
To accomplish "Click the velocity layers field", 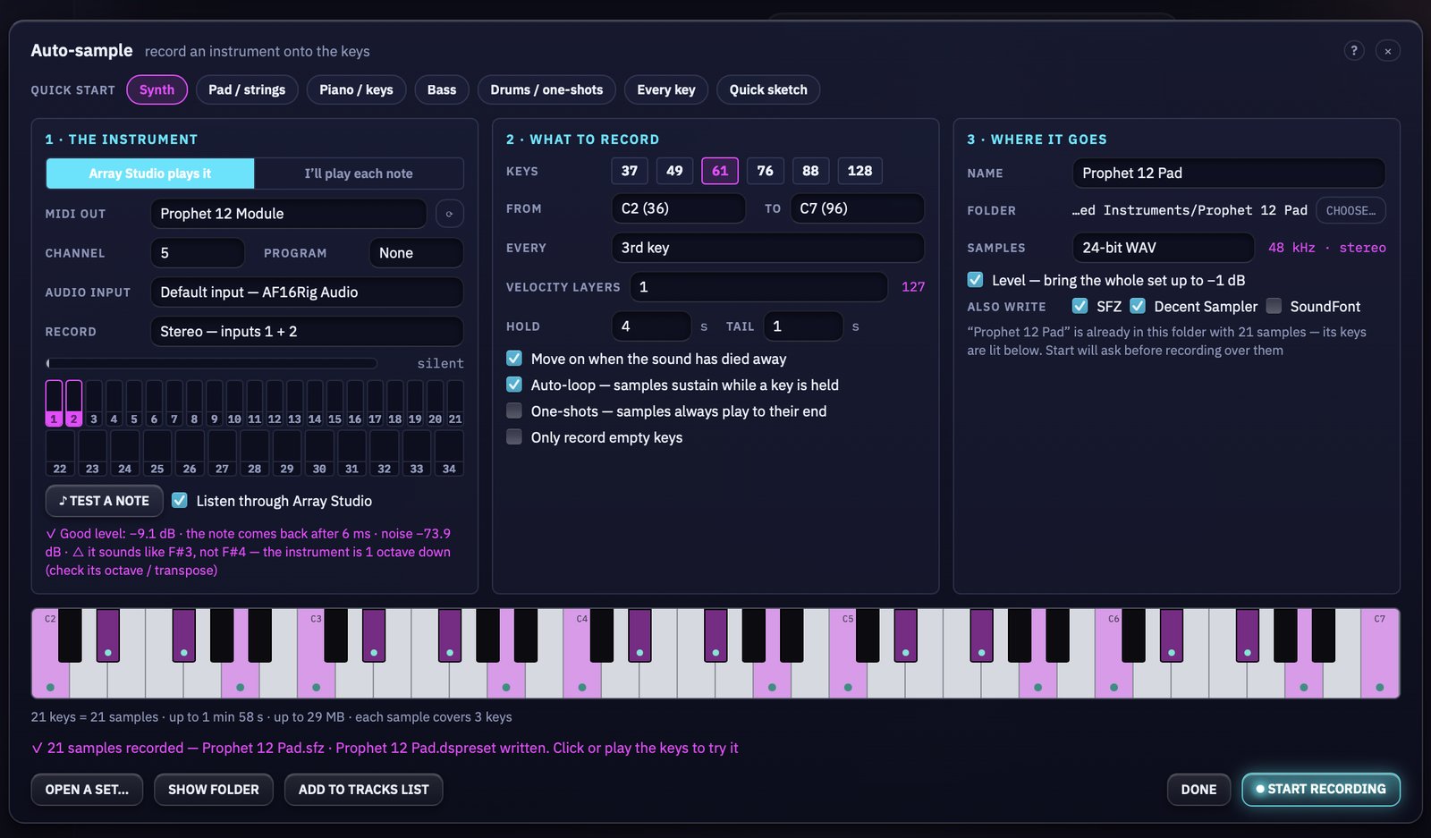I will (758, 287).
